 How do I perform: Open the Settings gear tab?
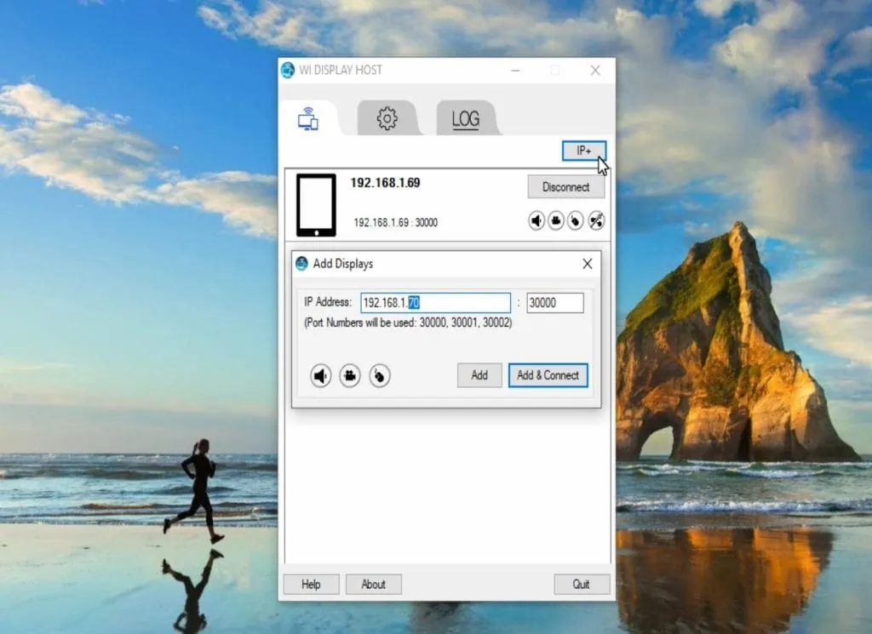[388, 118]
